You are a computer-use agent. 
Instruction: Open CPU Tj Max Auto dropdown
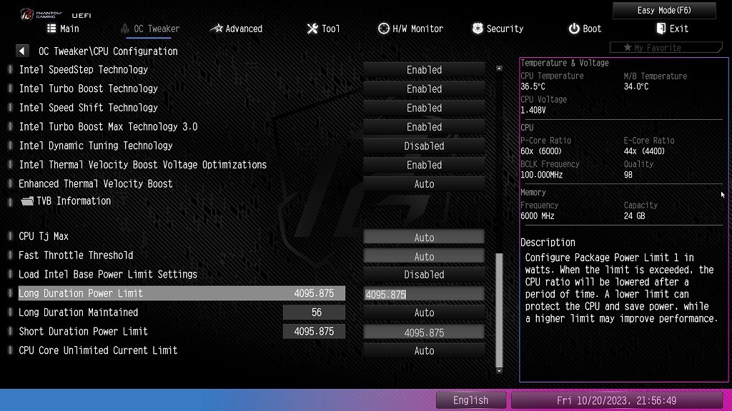click(x=424, y=238)
